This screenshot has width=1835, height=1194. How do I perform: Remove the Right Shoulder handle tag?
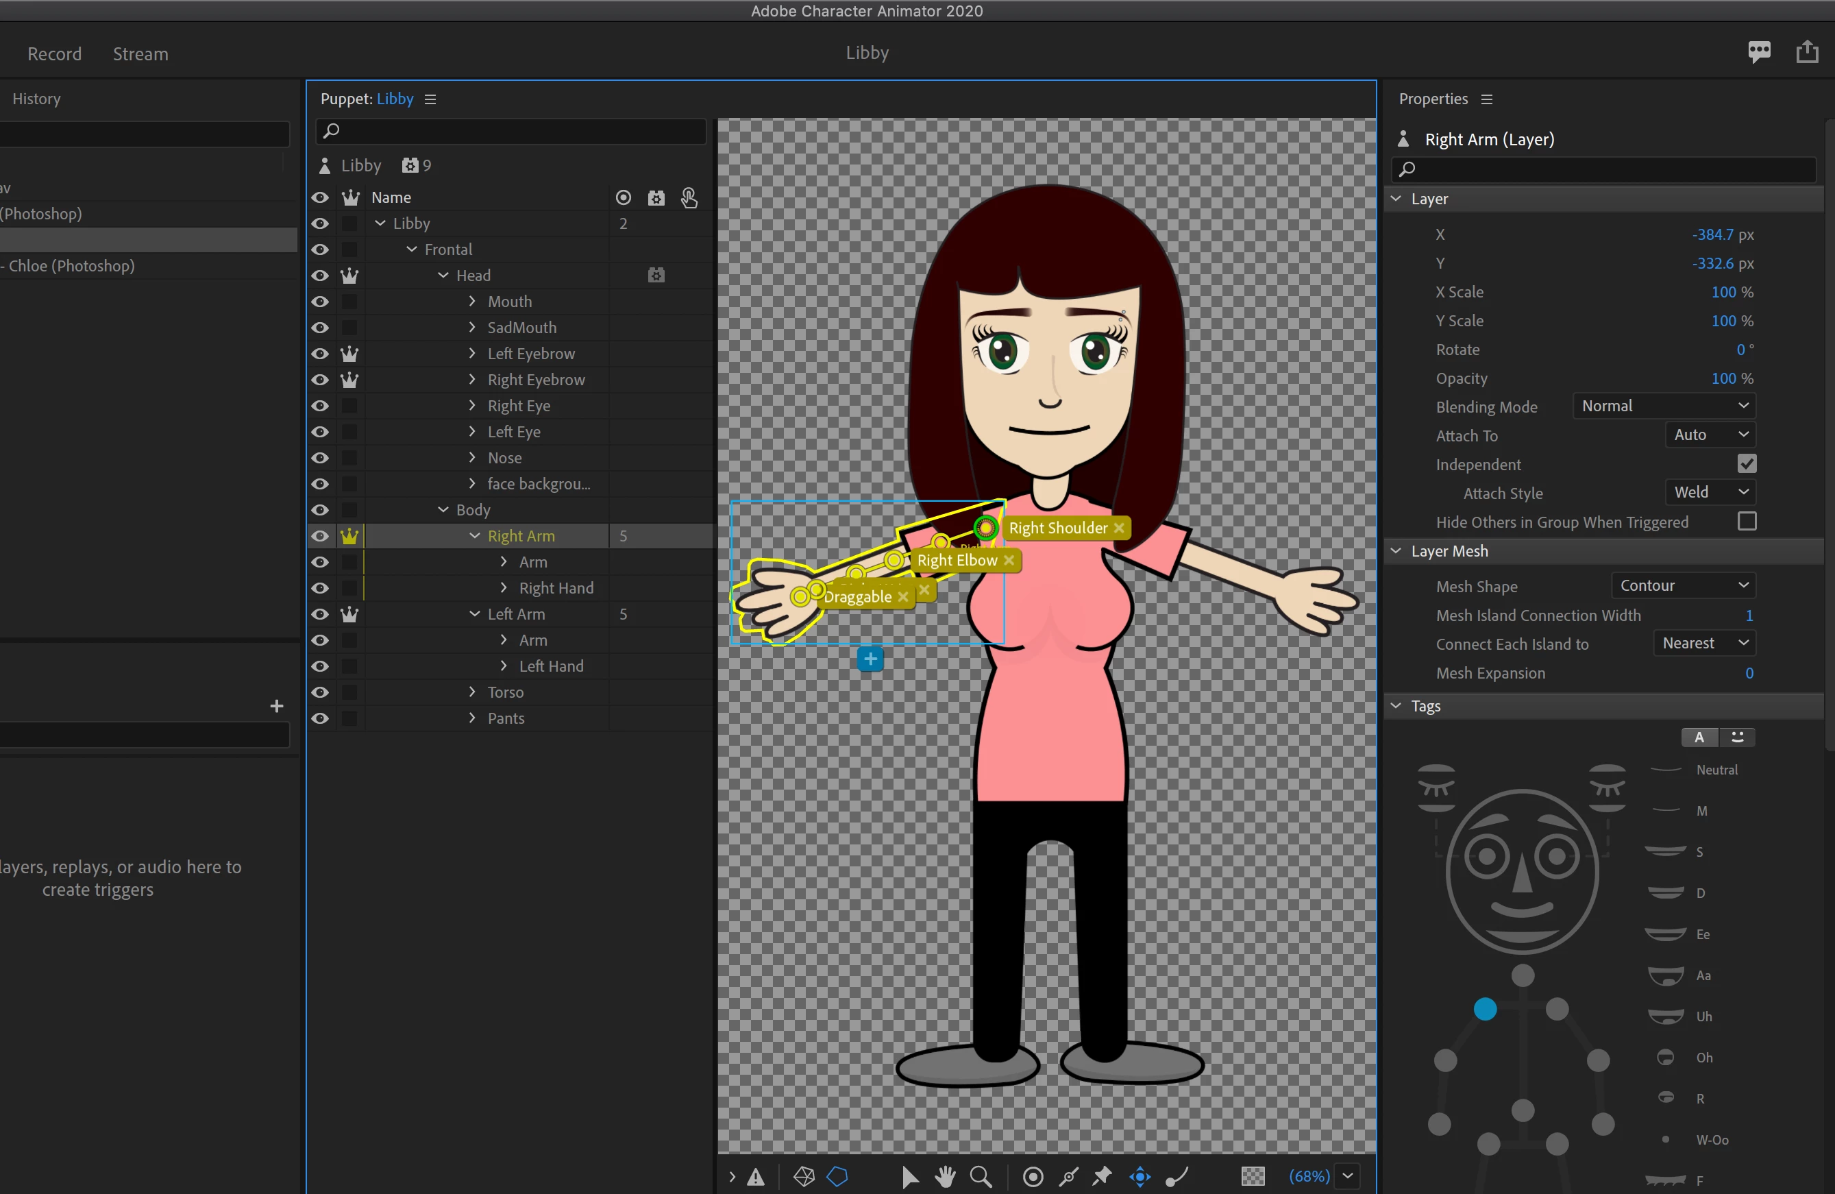[x=1119, y=528]
